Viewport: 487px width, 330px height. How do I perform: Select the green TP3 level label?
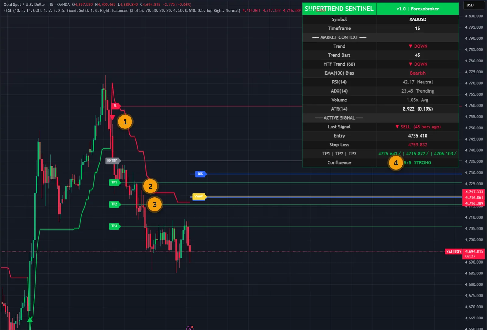114,226
